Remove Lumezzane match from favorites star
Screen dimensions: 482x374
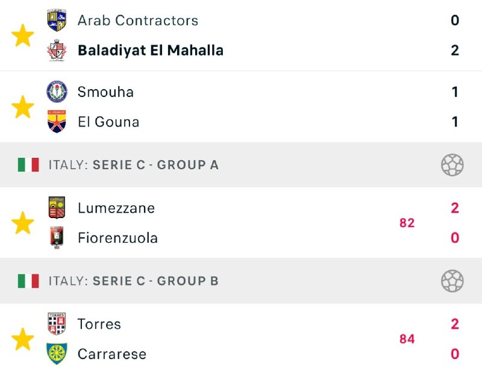23,223
